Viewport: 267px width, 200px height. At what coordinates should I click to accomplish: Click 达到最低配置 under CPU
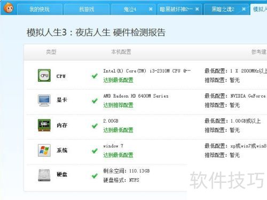118,80
